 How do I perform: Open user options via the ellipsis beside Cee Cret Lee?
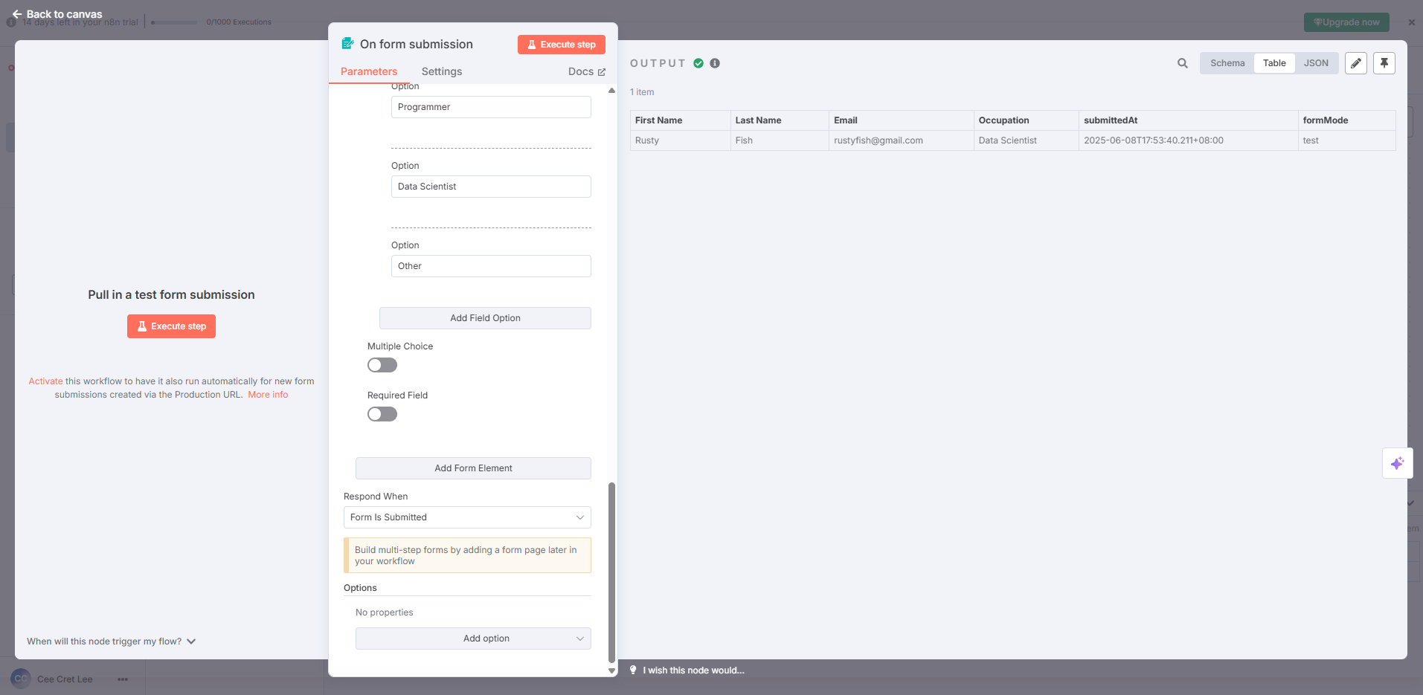pyautogui.click(x=123, y=679)
